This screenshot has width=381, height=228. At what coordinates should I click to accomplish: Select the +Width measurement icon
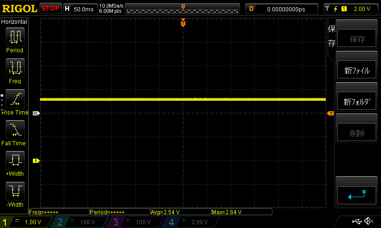click(x=15, y=161)
